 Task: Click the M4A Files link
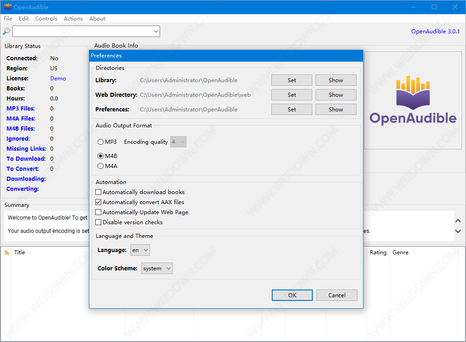point(21,118)
